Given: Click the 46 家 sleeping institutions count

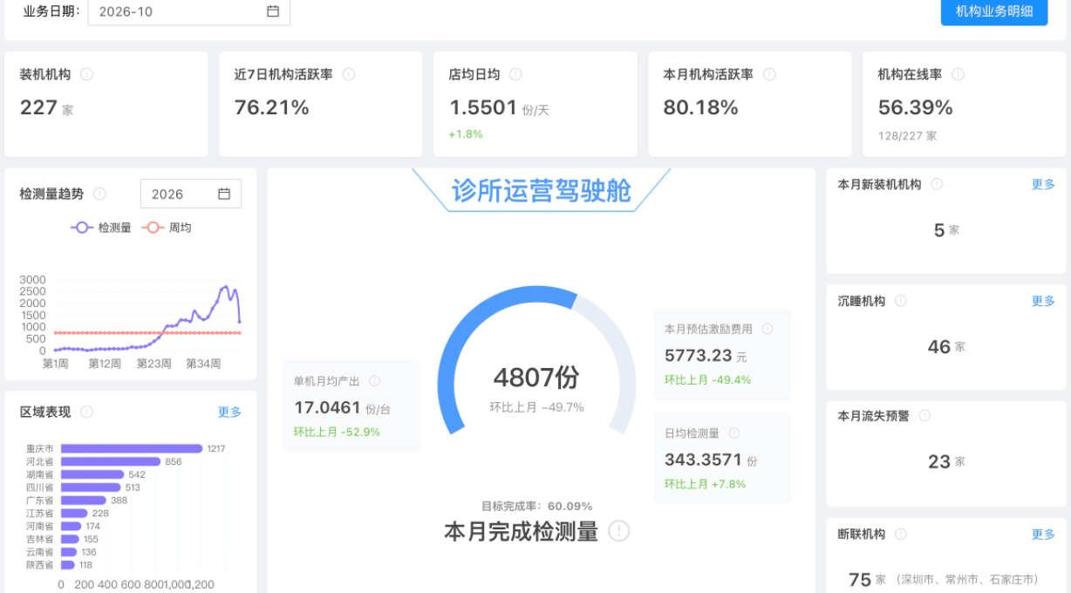Looking at the screenshot, I should 946,346.
